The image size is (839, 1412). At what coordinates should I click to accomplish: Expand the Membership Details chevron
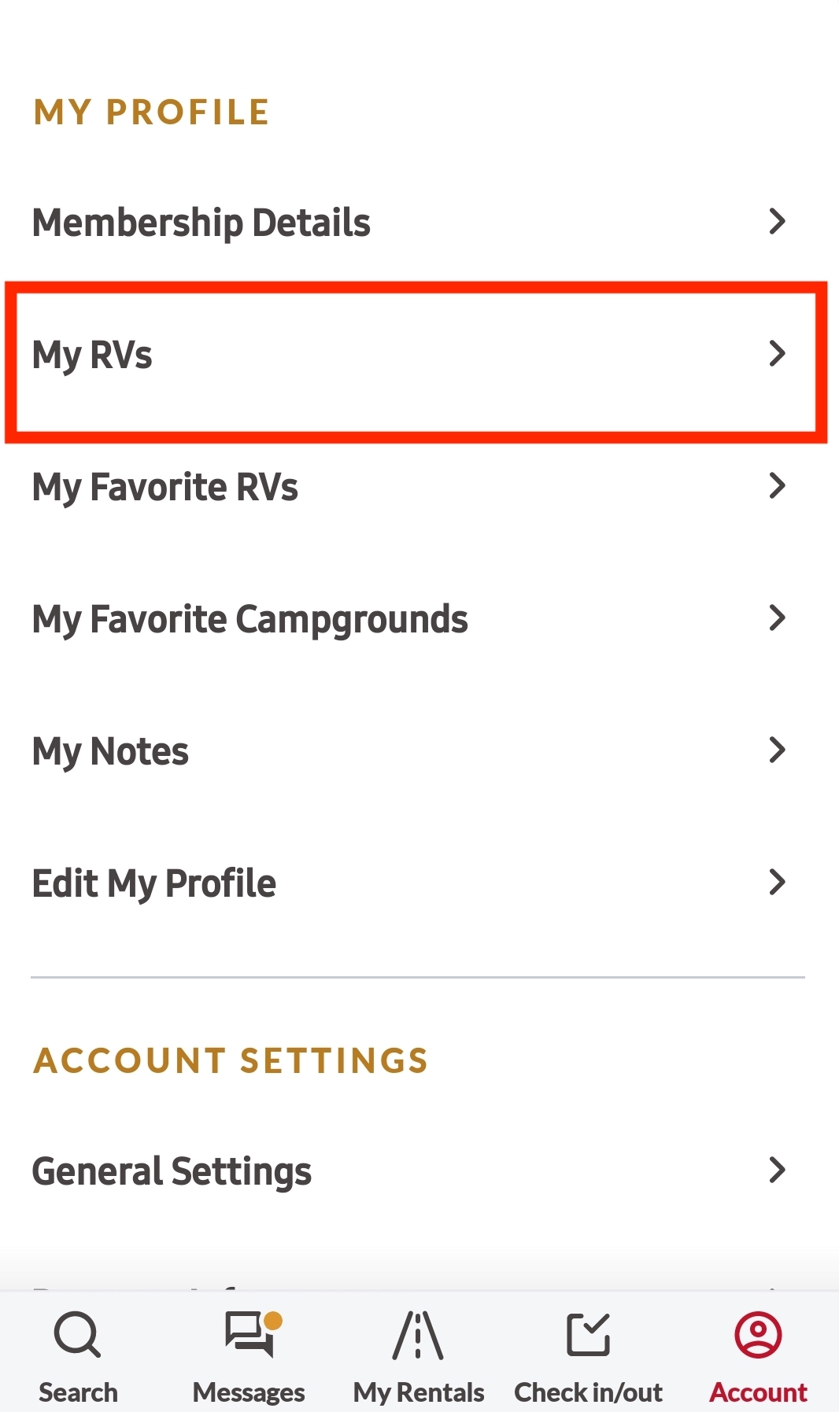click(778, 221)
